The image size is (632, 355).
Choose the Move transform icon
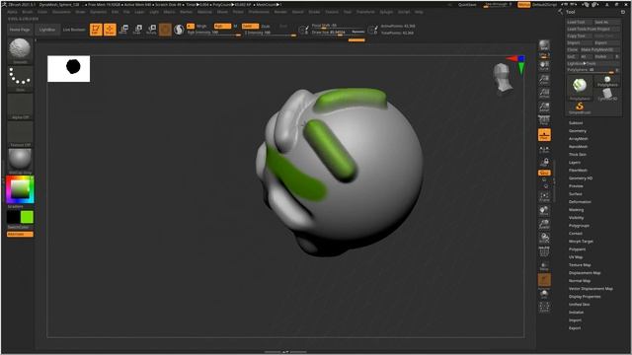pos(123,30)
